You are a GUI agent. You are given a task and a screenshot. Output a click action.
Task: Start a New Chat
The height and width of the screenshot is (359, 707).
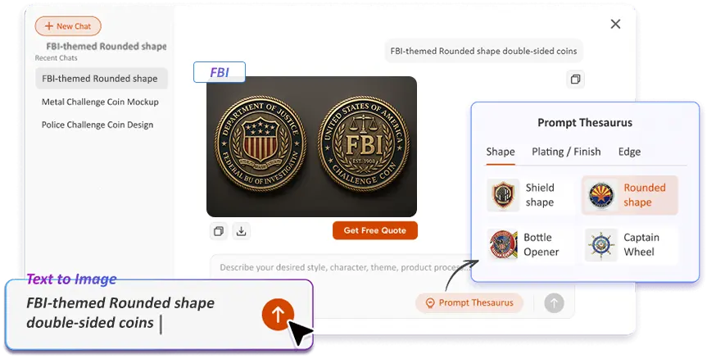point(68,26)
